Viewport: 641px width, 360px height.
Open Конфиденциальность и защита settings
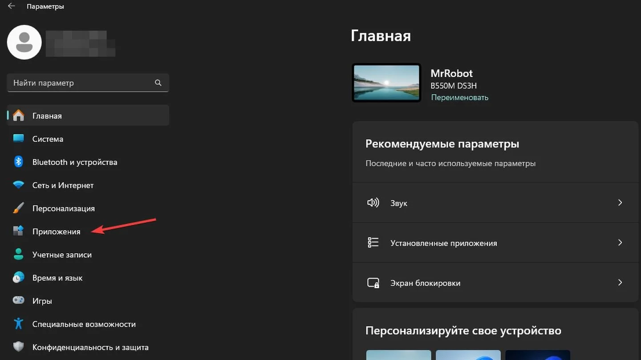coord(88,347)
